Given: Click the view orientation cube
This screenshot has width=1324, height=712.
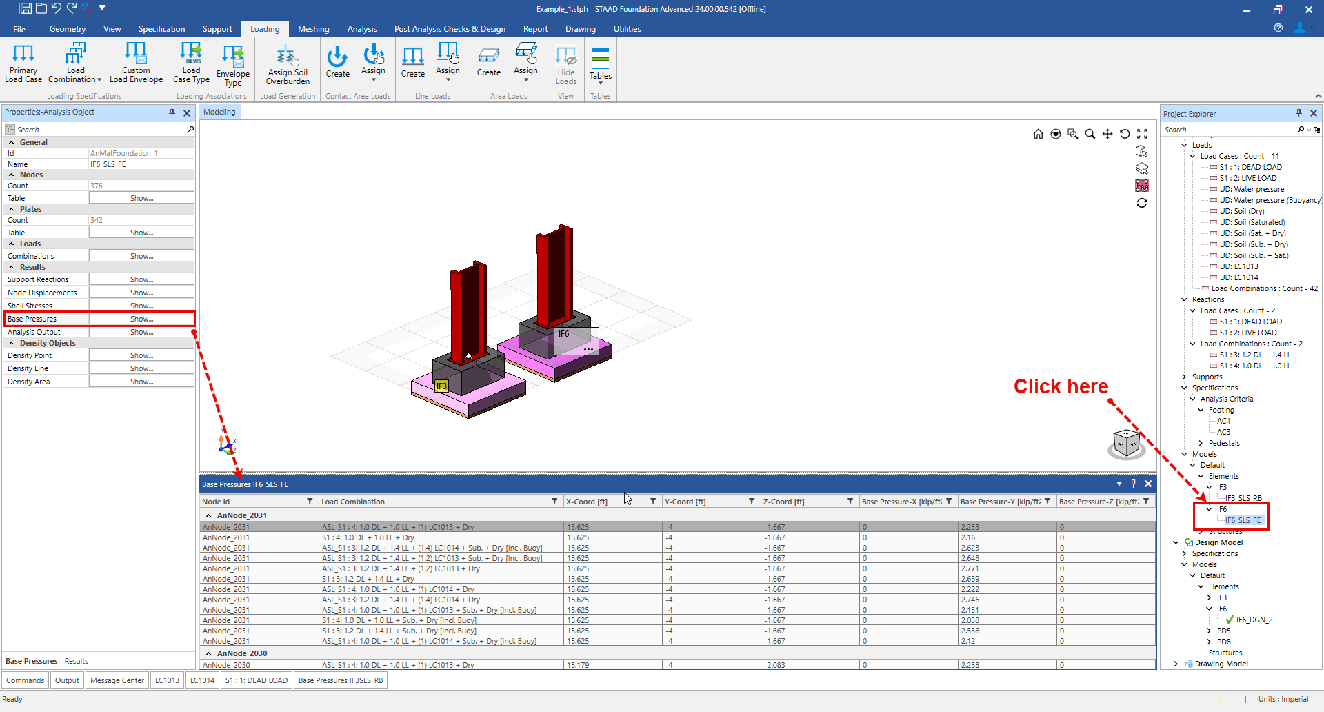Looking at the screenshot, I should (1127, 443).
